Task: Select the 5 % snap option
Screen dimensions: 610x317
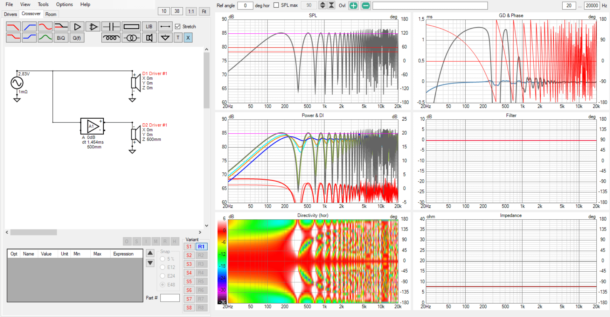Action: coord(163,259)
